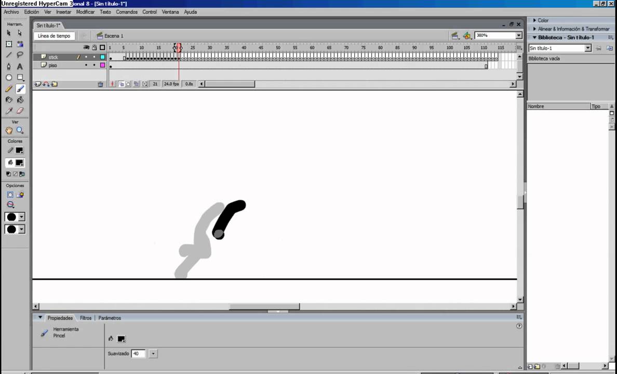Toggle the Lock Fill option

pyautogui.click(x=20, y=194)
